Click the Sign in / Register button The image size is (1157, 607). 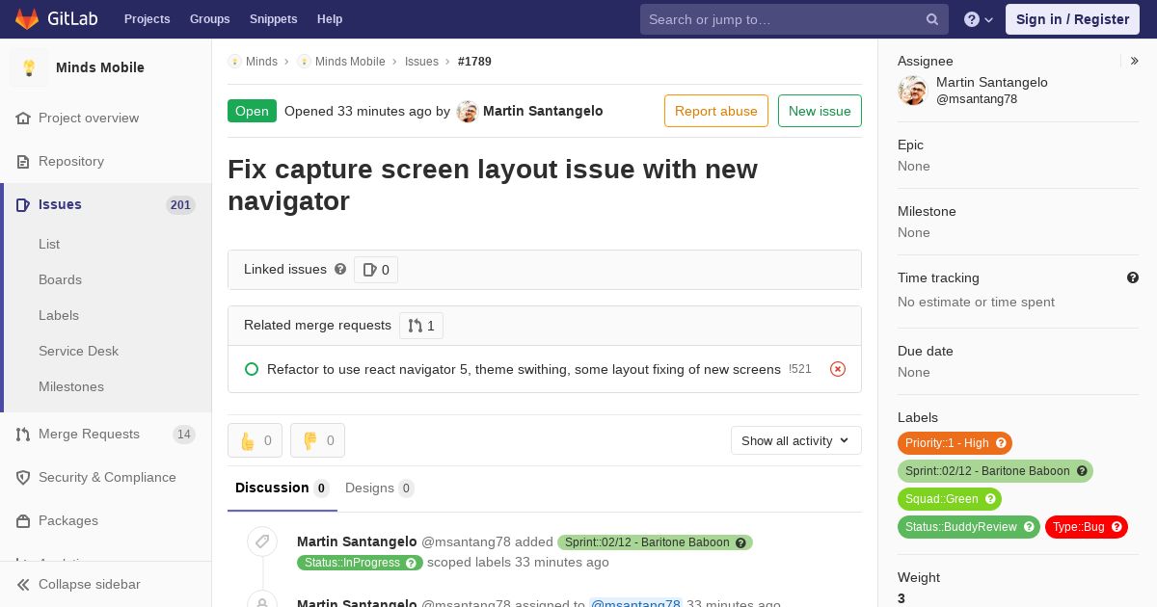point(1072,19)
